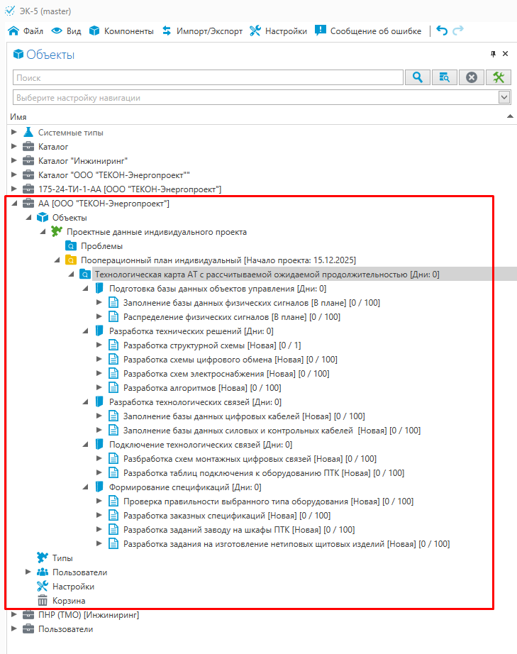Viewport: 517px width, 654px height.
Task: Select the Типы puzzle icon
Action: [x=43, y=558]
